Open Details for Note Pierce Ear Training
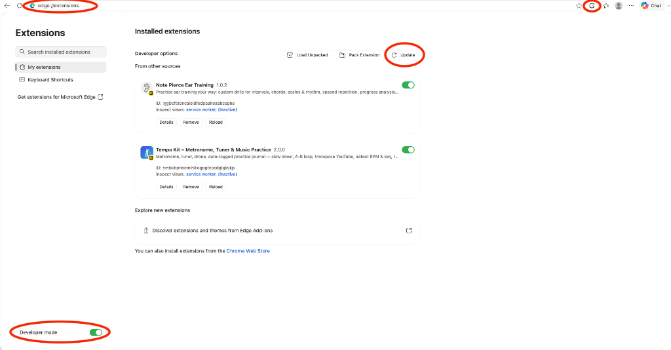This screenshot has width=671, height=350. click(166, 123)
